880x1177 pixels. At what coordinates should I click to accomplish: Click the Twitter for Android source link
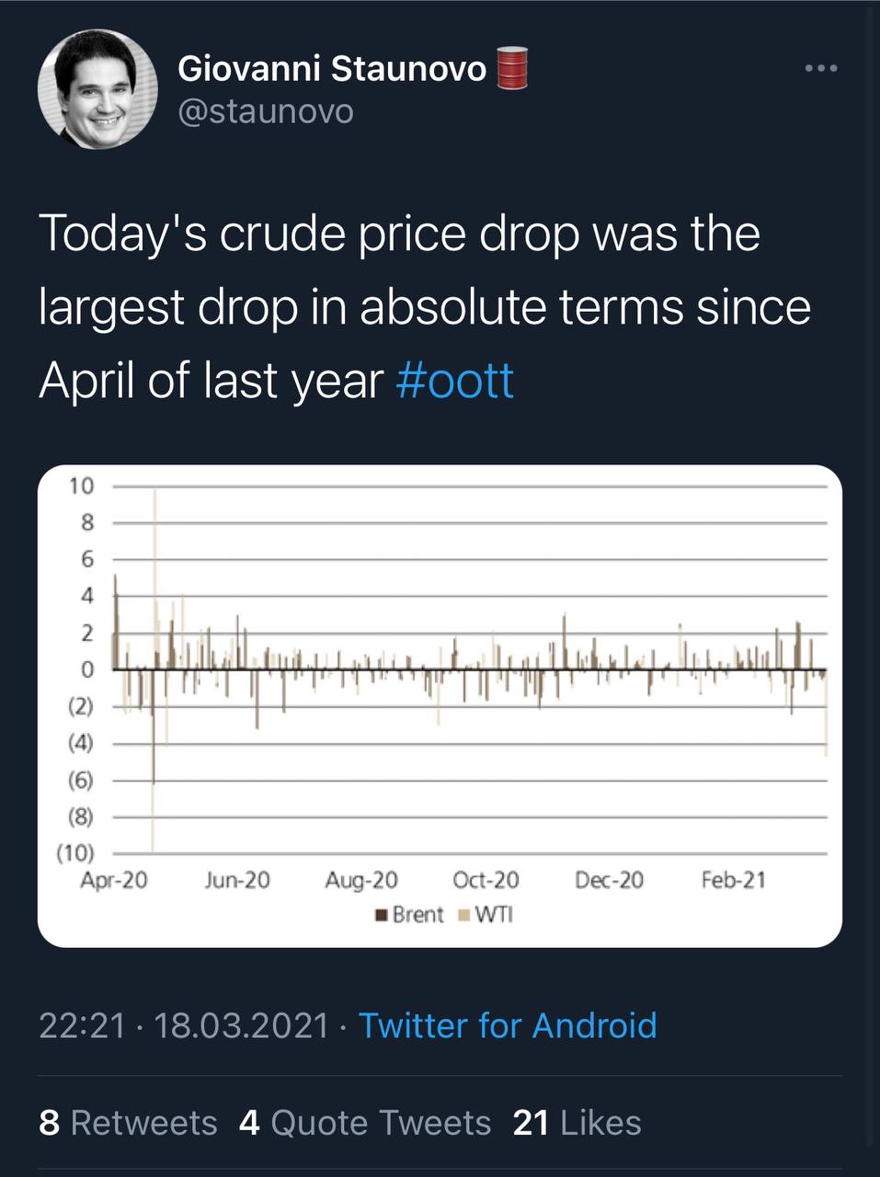click(508, 1024)
